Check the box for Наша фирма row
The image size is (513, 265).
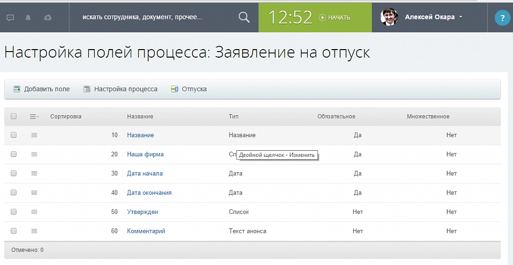tap(14, 154)
